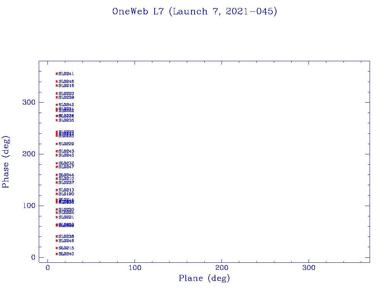
Task: Click the red marker beside SL0241
Action: click(x=57, y=74)
